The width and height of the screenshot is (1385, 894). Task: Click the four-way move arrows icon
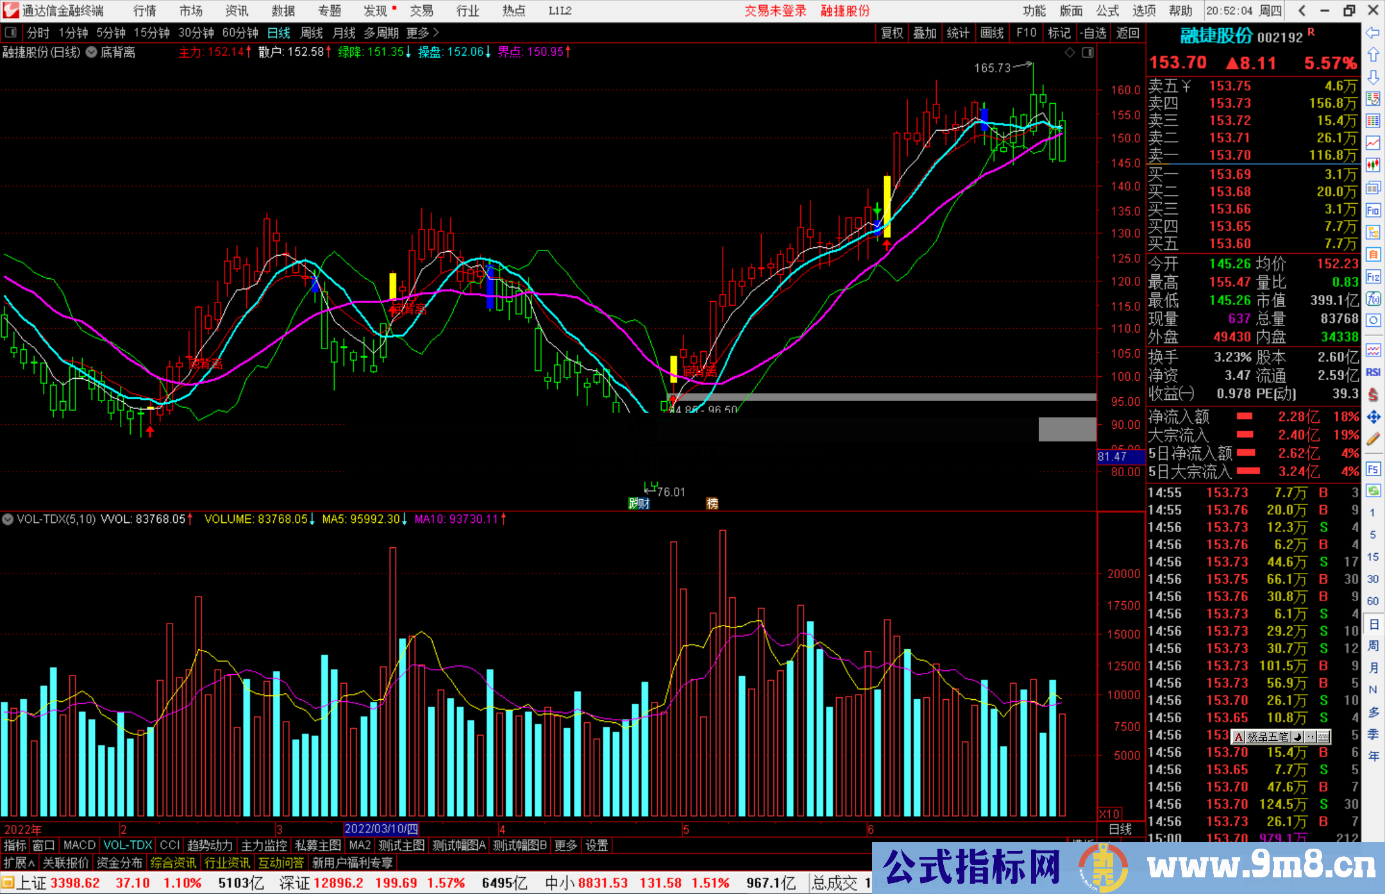point(1373,417)
